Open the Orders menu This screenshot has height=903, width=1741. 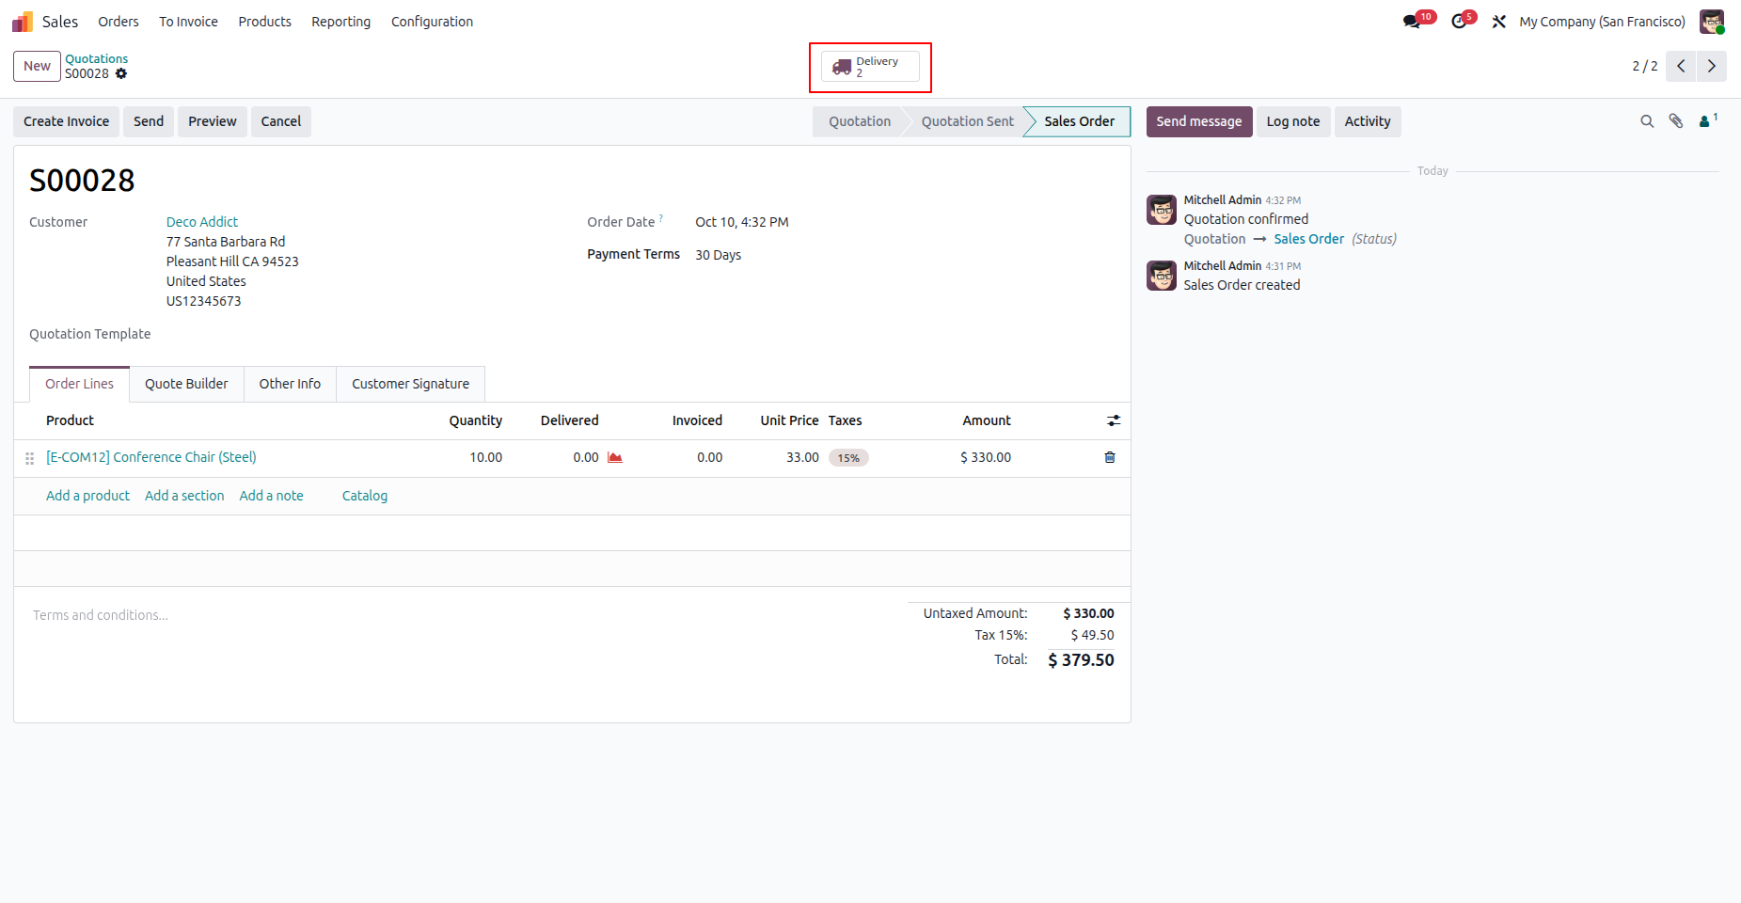click(119, 22)
